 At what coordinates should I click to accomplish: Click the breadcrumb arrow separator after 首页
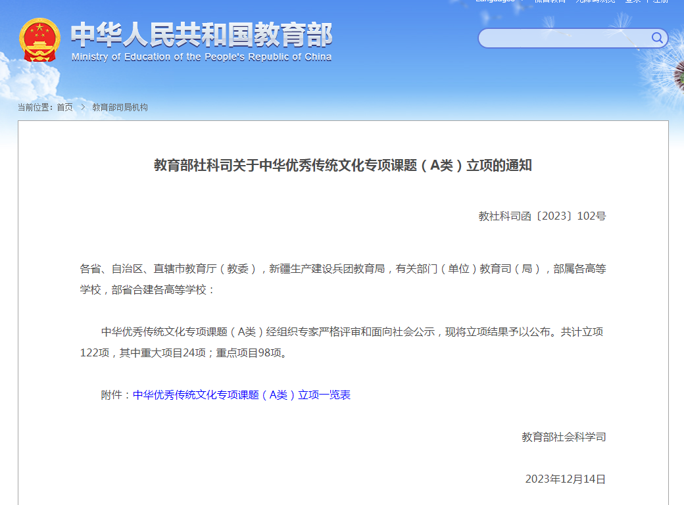(x=83, y=107)
